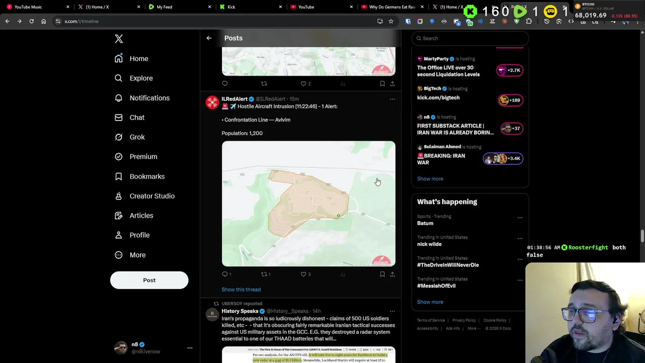
Task: Click Show more under What's happening
Action: (430, 302)
